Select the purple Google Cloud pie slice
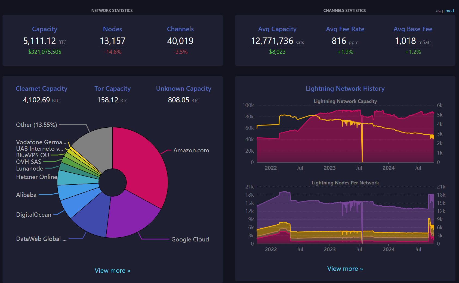This screenshot has height=283, width=459. click(x=131, y=215)
